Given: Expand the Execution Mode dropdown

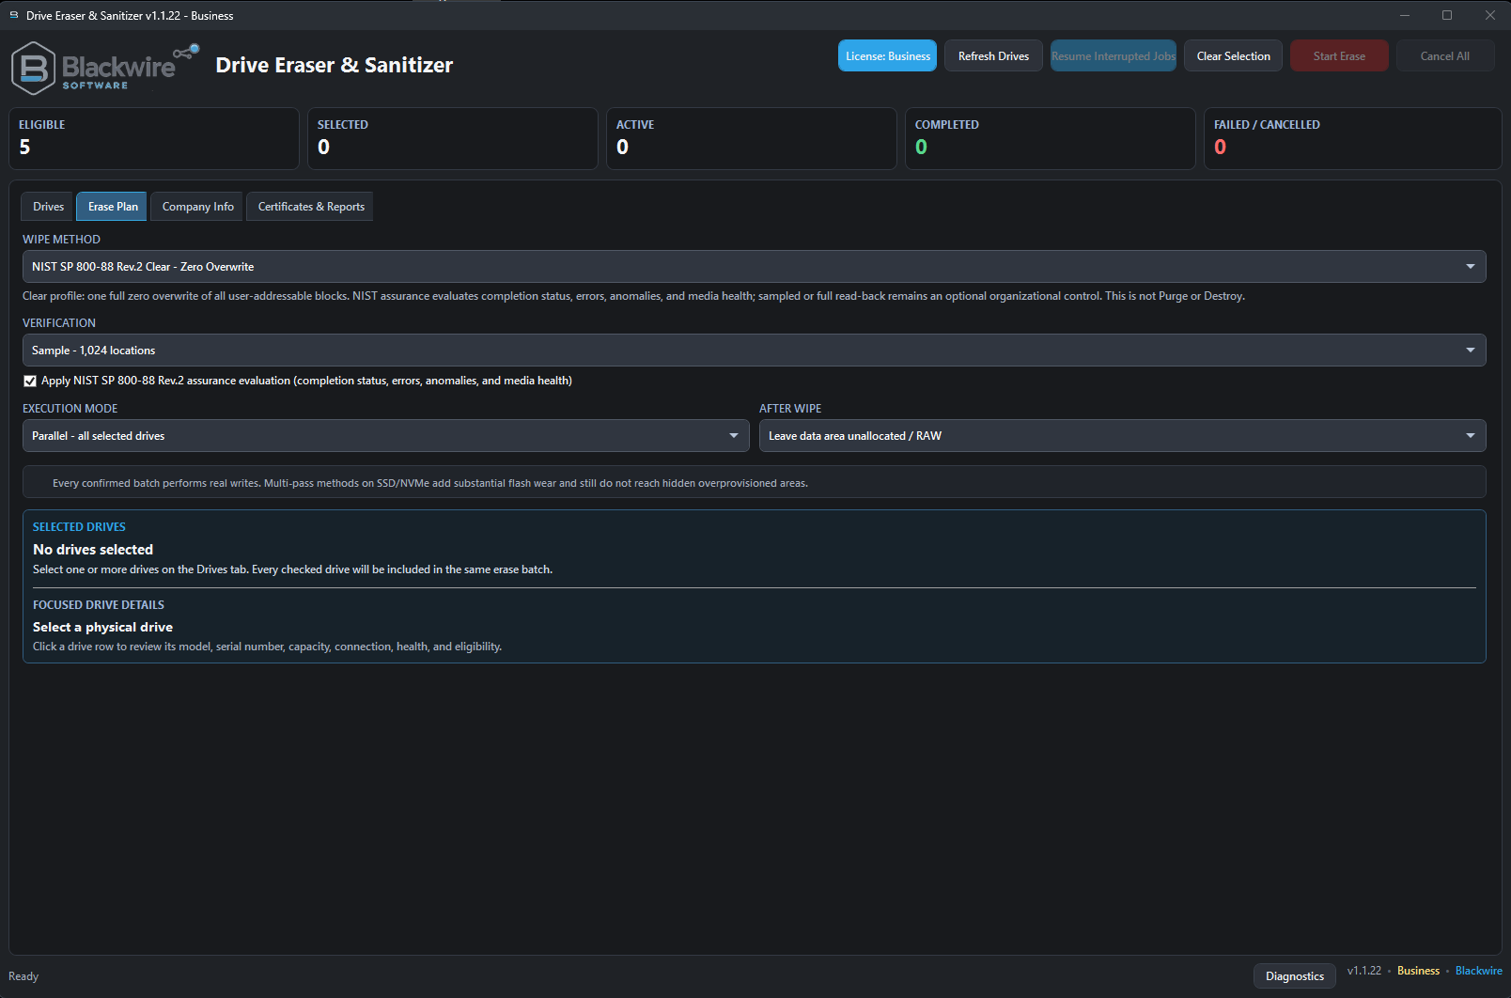Looking at the screenshot, I should (385, 436).
